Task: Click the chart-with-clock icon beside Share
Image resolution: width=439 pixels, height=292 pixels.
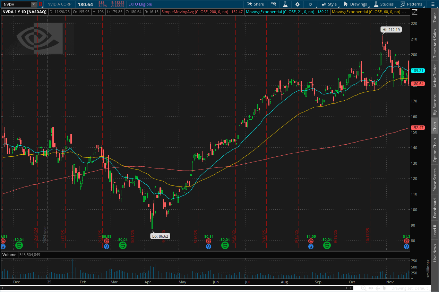Action: [x=273, y=4]
